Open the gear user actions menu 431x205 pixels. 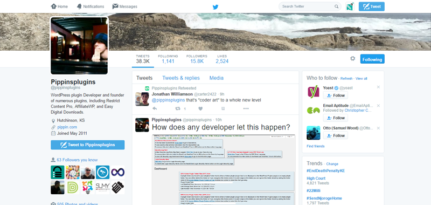353,58
